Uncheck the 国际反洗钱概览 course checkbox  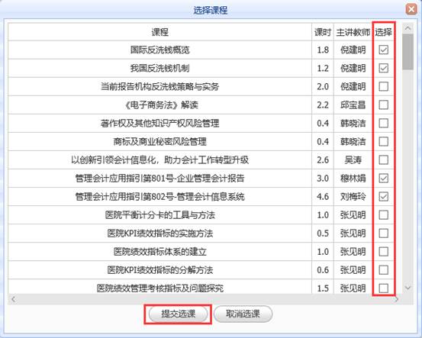click(383, 50)
